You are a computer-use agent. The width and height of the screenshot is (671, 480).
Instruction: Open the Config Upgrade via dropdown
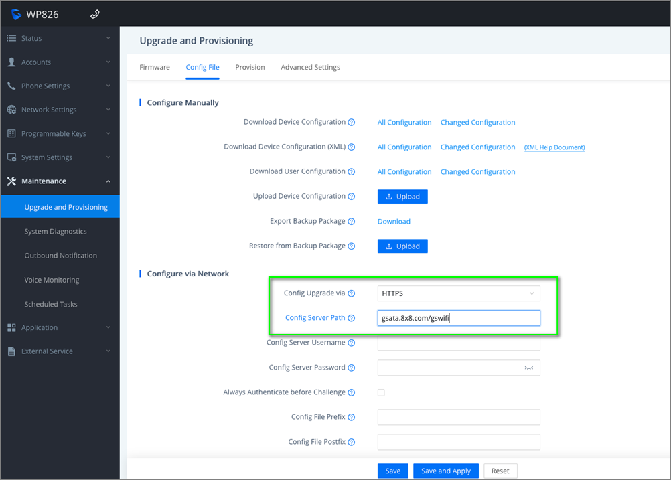point(459,293)
